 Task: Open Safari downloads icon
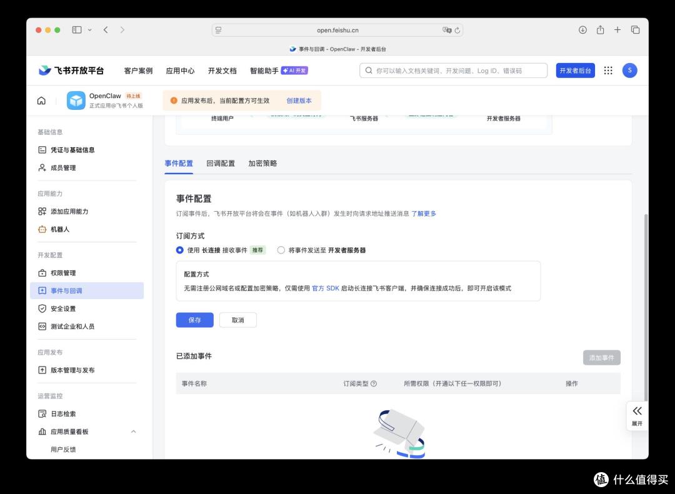tap(582, 30)
